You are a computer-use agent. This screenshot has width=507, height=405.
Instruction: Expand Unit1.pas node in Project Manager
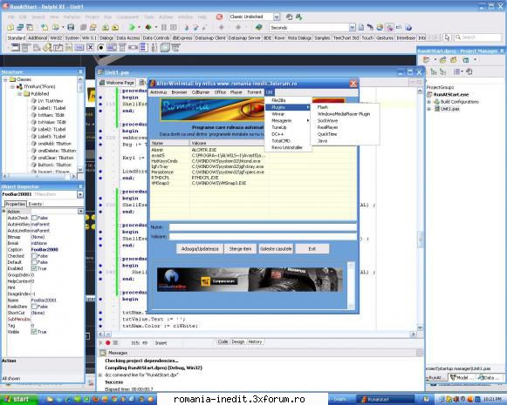click(429, 109)
